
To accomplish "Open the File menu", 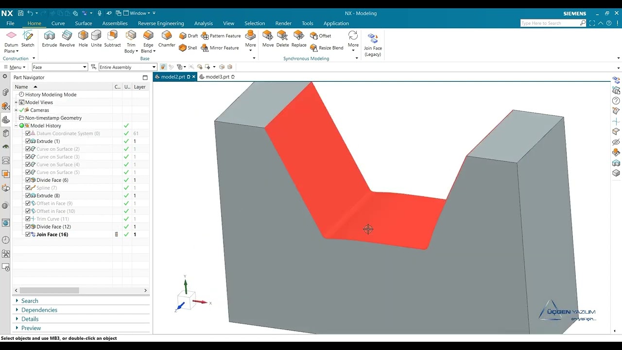I will point(10,23).
